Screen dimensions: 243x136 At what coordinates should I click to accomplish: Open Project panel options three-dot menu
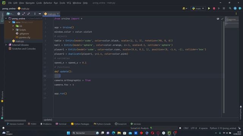tap(35, 14)
